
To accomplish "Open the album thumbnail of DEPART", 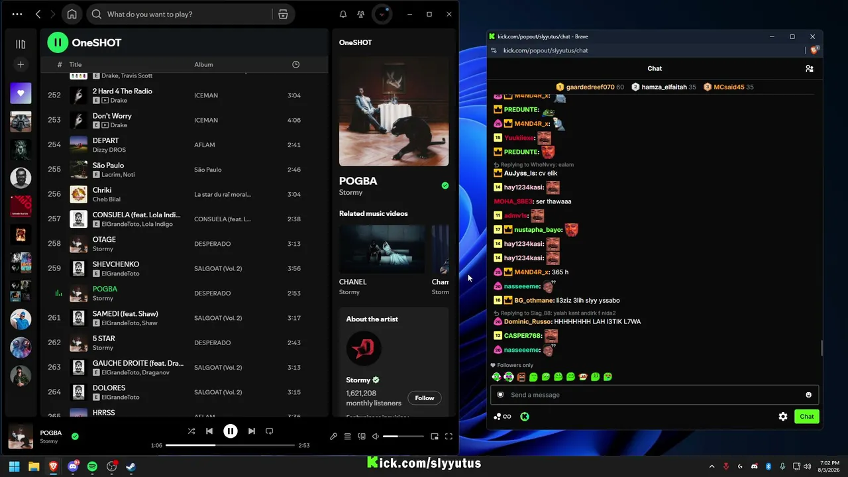I will coord(79,144).
